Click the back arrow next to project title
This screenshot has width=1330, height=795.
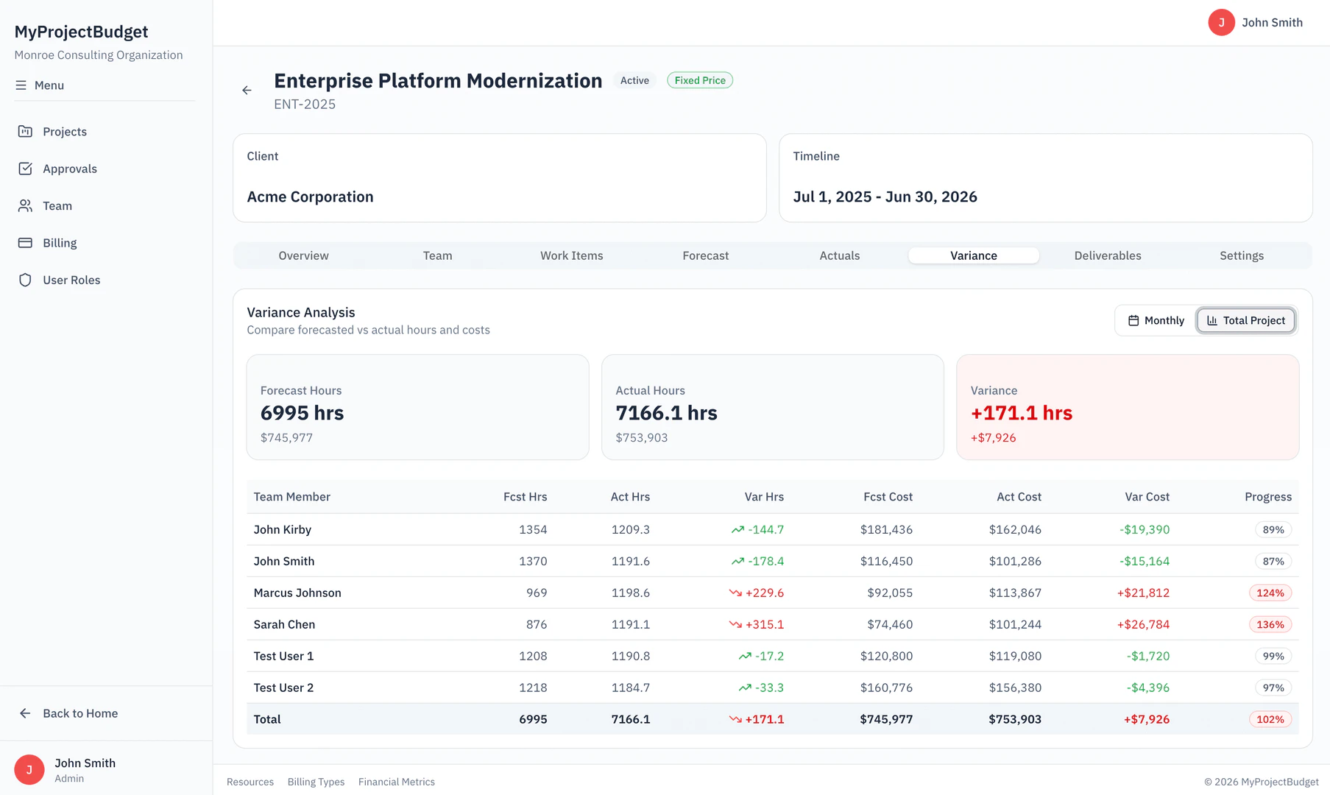247,90
